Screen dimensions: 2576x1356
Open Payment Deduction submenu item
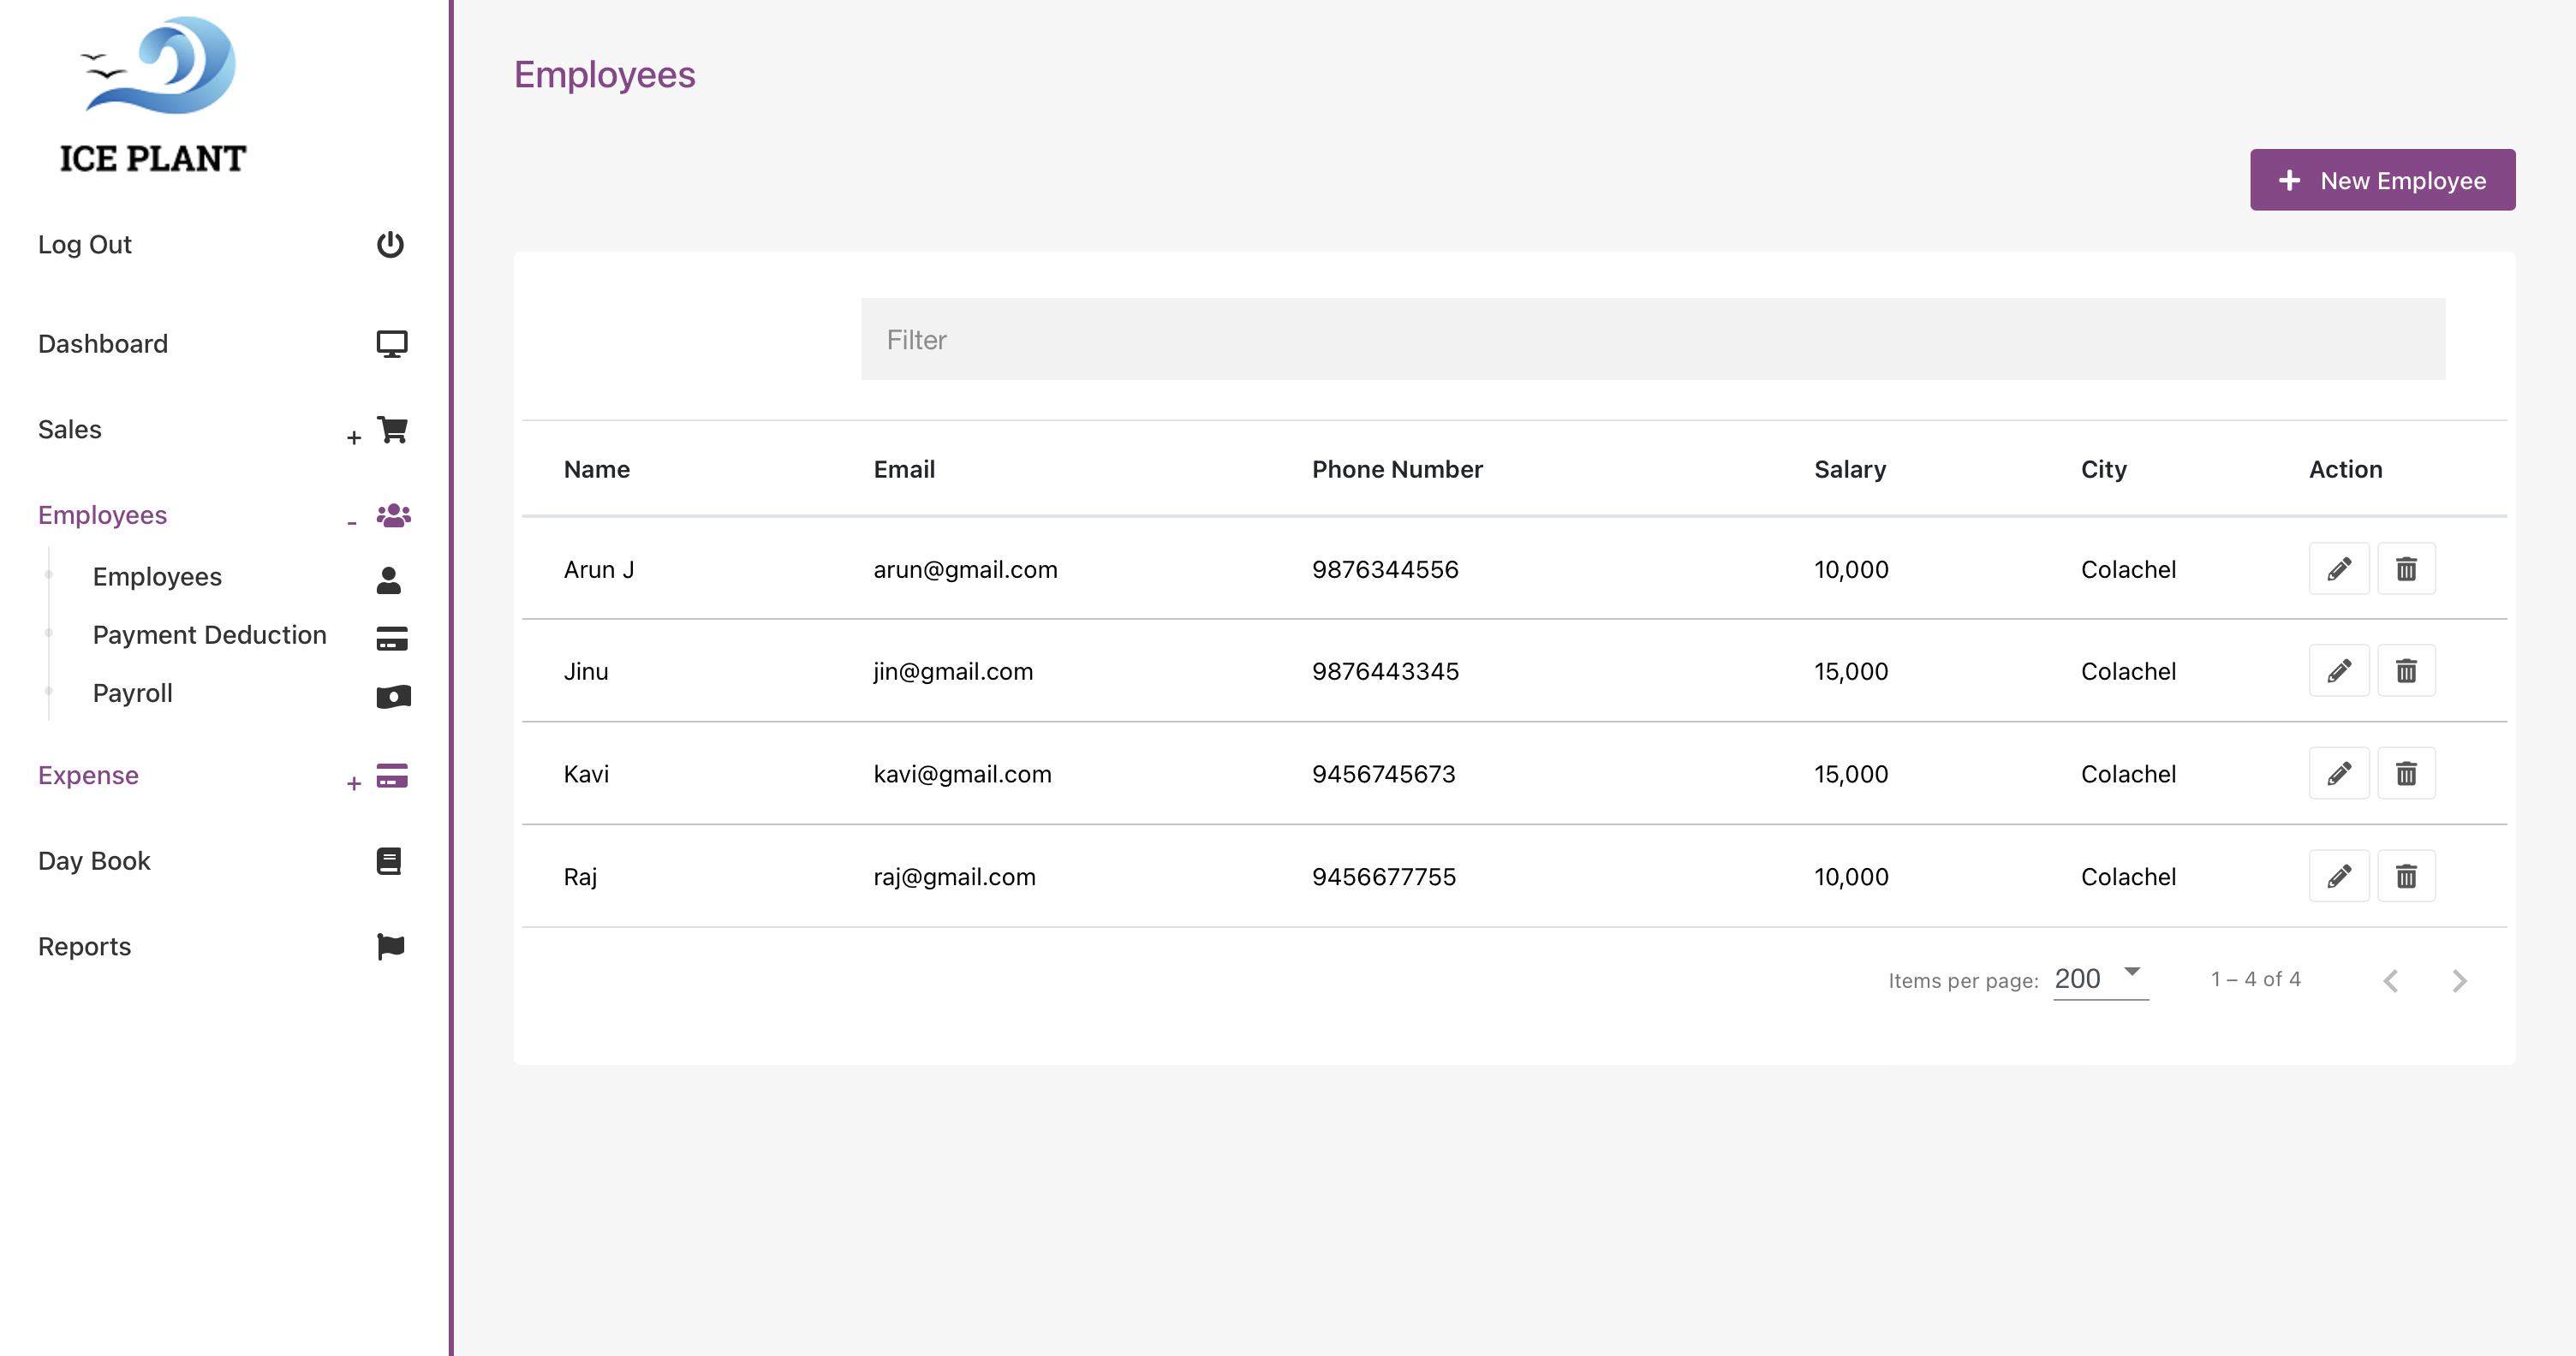pyautogui.click(x=209, y=634)
